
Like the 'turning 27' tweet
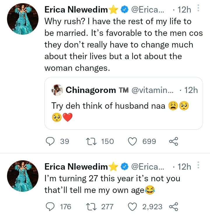click(133, 207)
